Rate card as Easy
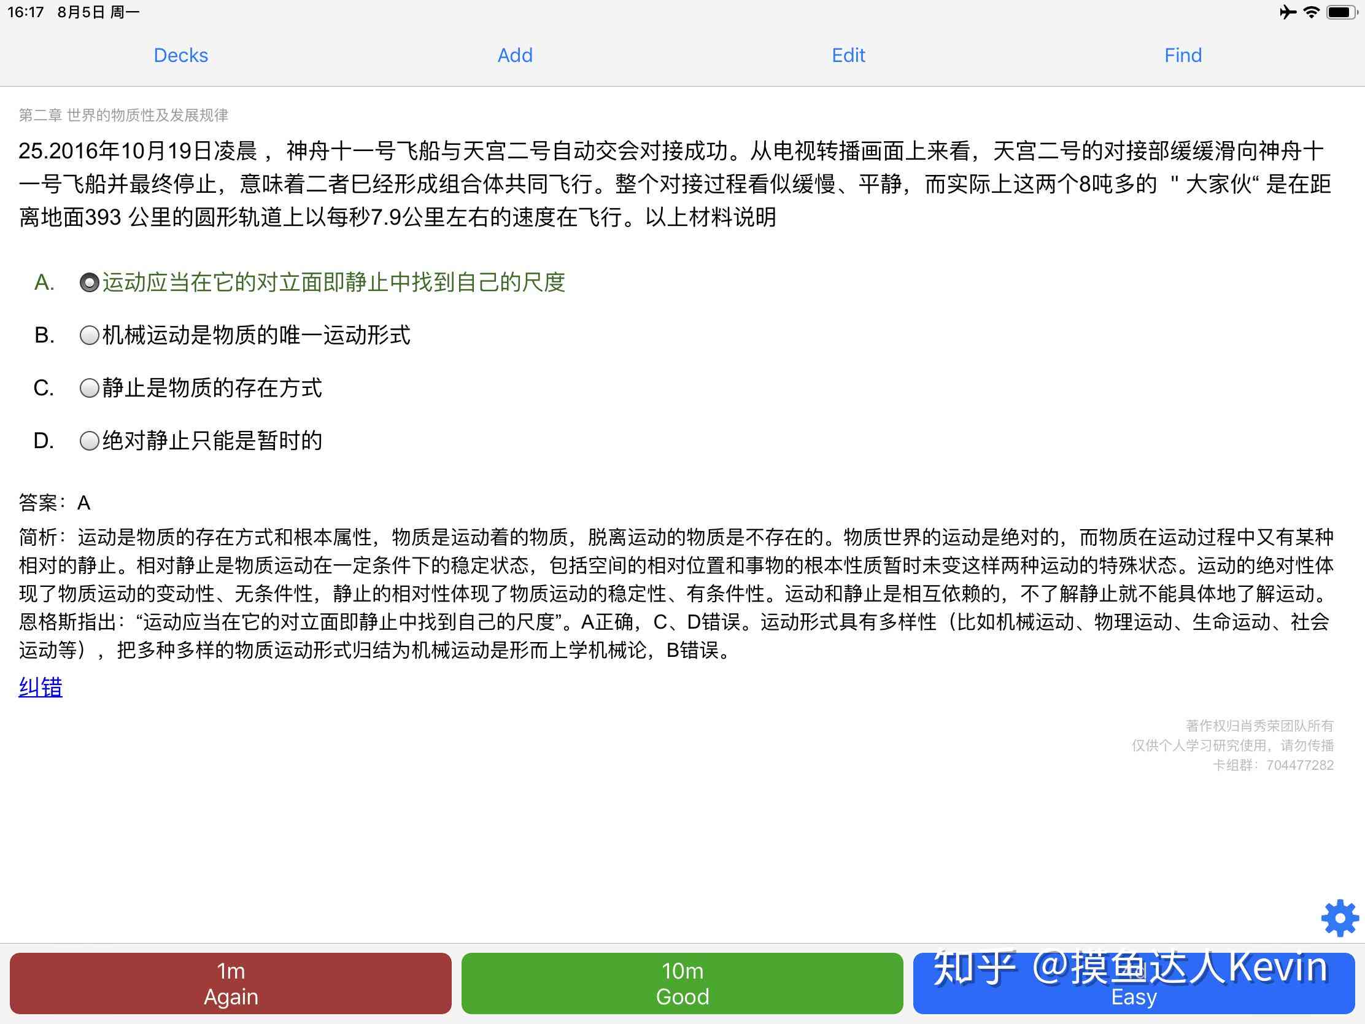This screenshot has width=1365, height=1024. tap(1134, 983)
